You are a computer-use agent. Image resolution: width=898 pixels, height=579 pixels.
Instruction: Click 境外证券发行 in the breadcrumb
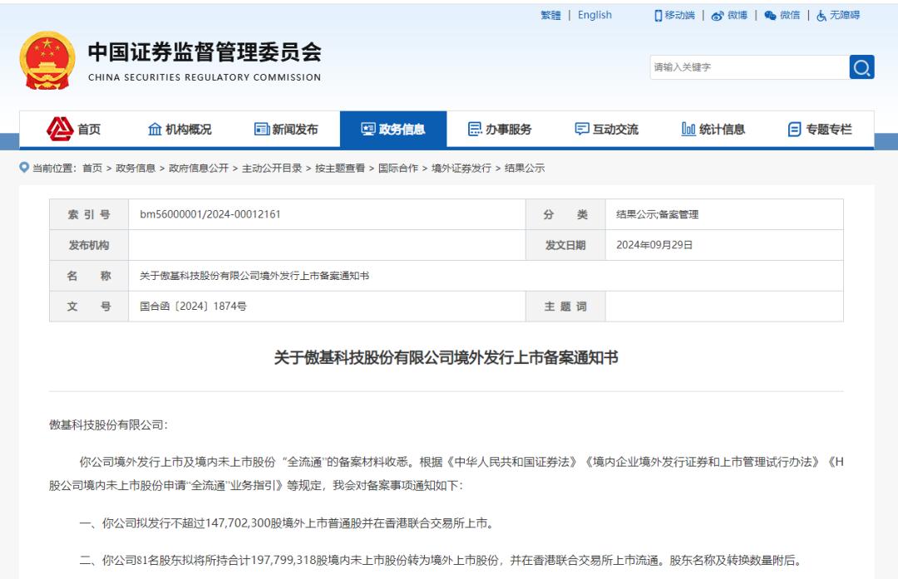point(461,168)
